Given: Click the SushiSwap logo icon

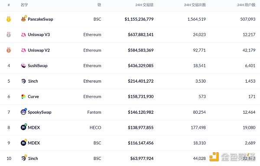Looking at the screenshot, I should click(23, 66).
